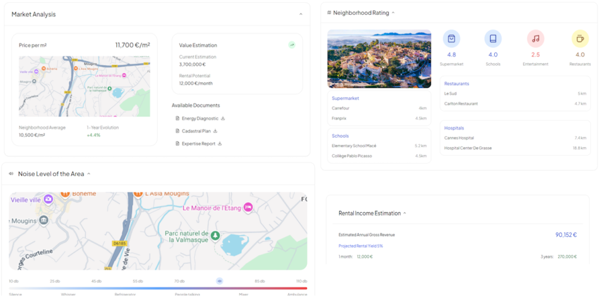Image resolution: width=601 pixels, height=298 pixels.
Task: Click the Schools book rating icon
Action: click(x=493, y=39)
